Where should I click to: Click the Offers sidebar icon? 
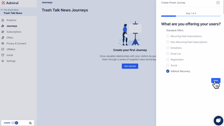tap(3, 38)
